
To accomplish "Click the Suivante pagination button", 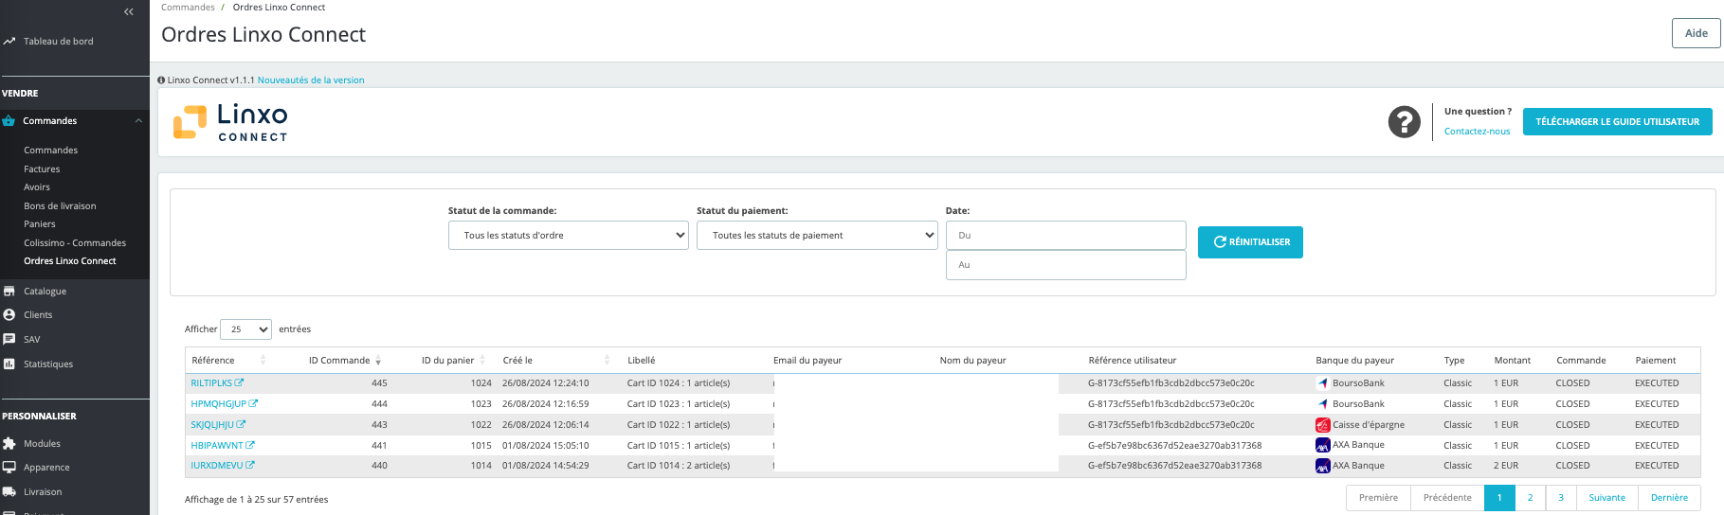I will (x=1606, y=497).
